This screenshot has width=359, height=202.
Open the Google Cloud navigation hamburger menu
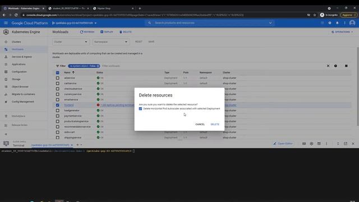click(x=6, y=23)
